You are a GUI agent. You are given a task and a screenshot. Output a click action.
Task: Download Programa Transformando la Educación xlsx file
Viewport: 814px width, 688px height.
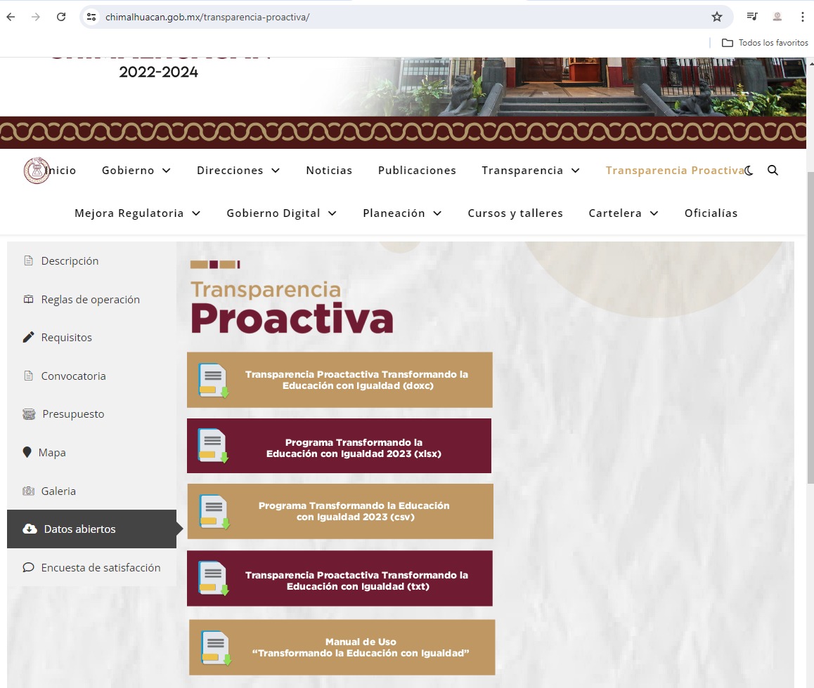pyautogui.click(x=339, y=446)
